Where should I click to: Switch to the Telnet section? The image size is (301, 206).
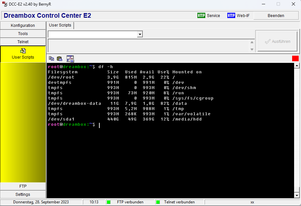(23, 42)
